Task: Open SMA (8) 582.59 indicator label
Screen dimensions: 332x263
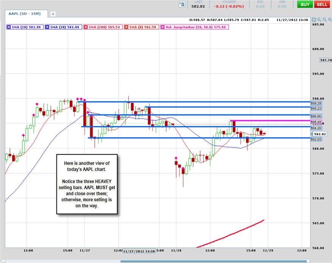Action: pos(143,27)
